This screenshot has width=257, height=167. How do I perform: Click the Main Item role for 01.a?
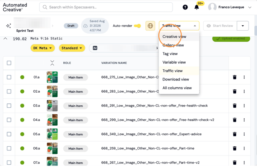click(76, 77)
